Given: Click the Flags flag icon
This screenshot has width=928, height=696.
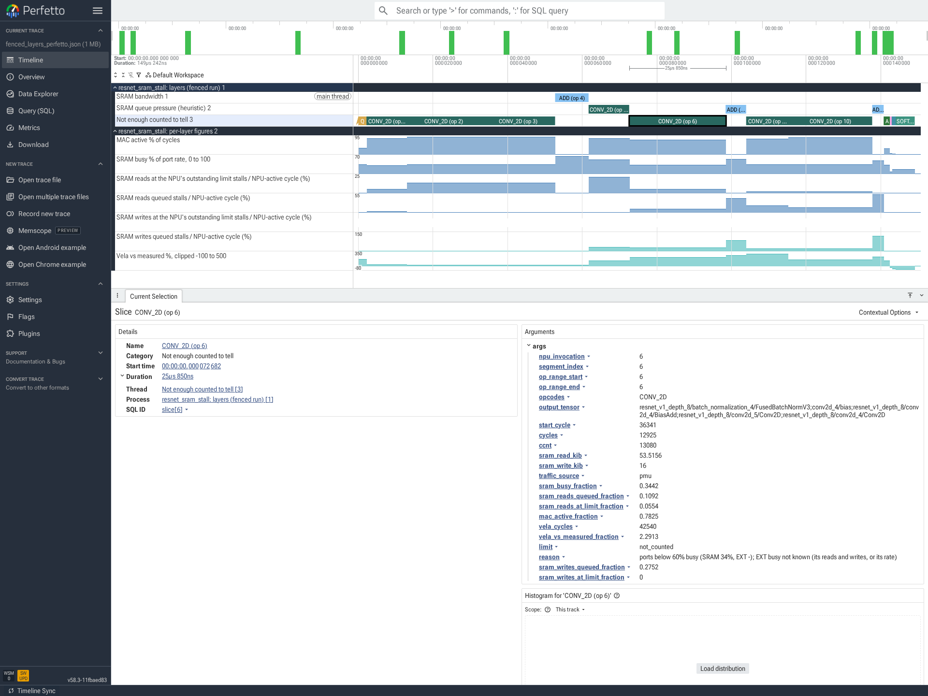Looking at the screenshot, I should point(10,317).
